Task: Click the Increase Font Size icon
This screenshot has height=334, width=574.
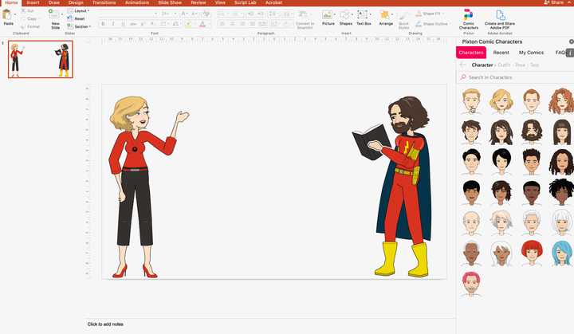Action: [184, 14]
